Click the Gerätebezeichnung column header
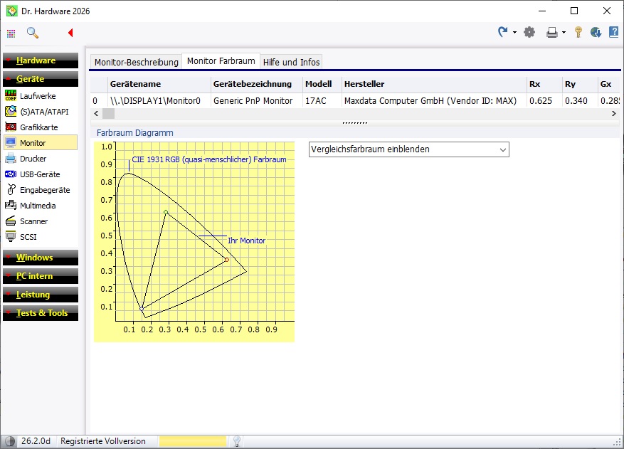The image size is (624, 449). click(x=257, y=84)
